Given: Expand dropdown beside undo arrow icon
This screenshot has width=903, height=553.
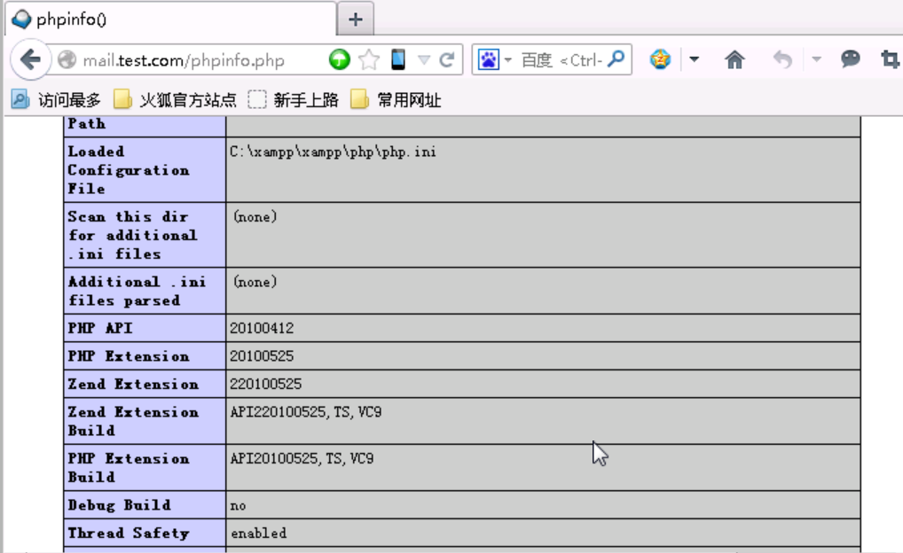Looking at the screenshot, I should coord(816,59).
